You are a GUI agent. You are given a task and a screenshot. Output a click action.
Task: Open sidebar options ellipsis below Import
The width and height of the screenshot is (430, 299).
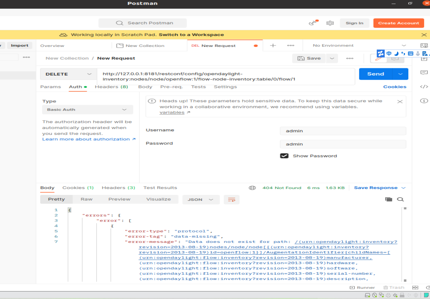click(26, 57)
